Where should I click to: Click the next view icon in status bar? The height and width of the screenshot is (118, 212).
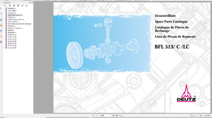[123, 116]
